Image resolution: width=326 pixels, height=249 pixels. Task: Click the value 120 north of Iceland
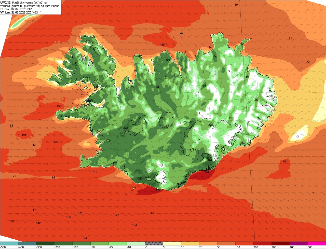(162, 45)
